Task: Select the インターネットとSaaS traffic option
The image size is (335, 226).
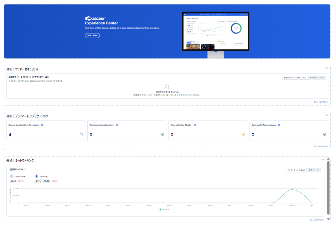Action: pyautogui.click(x=296, y=170)
